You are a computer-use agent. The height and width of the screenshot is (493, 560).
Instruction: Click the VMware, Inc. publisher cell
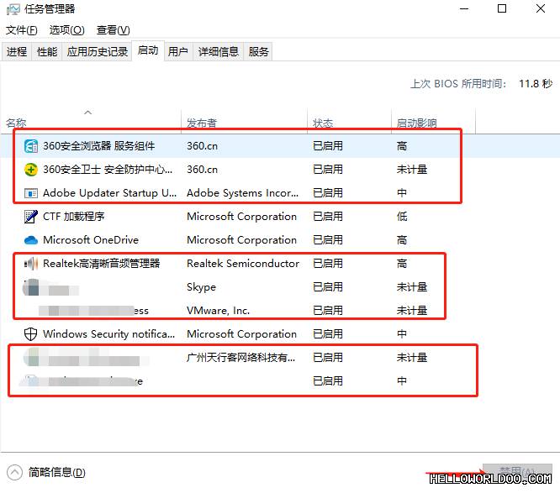(219, 311)
